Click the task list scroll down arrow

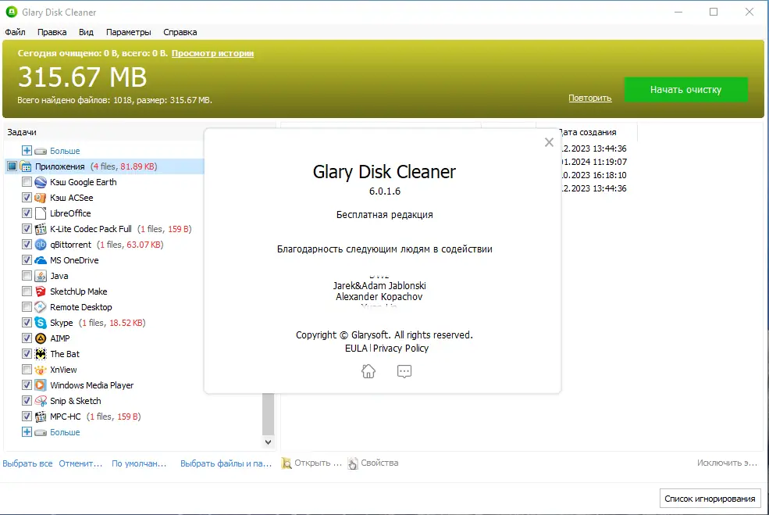(269, 442)
